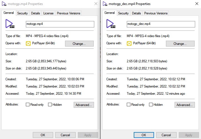
Task: Open the License tab in motogp.mp4 Properties
Action: click(48, 13)
